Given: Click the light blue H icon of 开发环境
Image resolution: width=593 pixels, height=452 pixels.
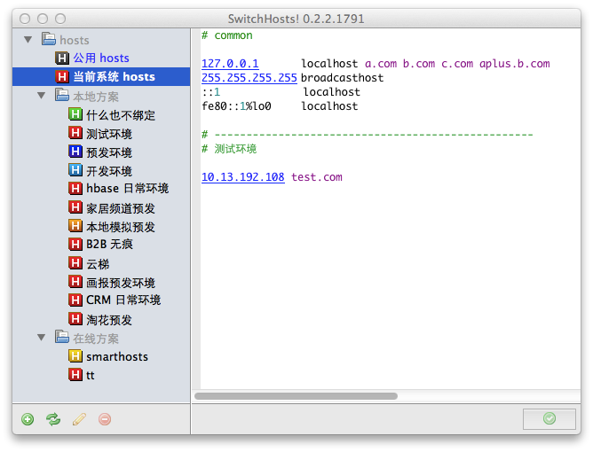Looking at the screenshot, I should (75, 170).
